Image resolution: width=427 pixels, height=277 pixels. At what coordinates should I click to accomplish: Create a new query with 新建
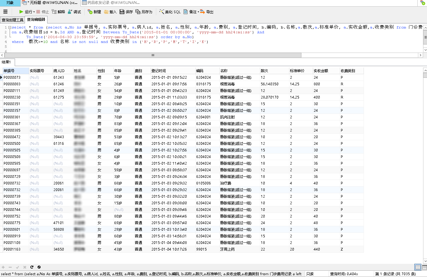[94, 12]
